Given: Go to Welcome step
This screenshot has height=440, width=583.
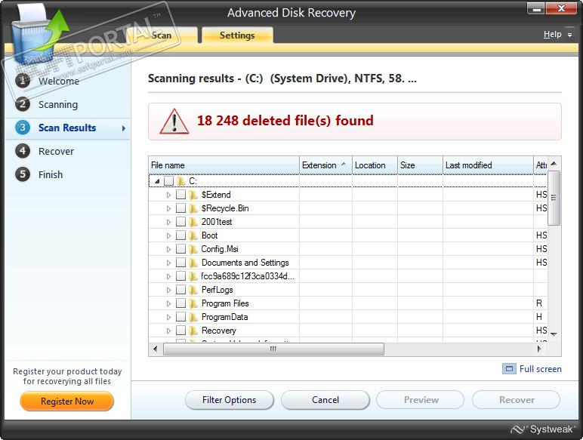Looking at the screenshot, I should tap(59, 81).
